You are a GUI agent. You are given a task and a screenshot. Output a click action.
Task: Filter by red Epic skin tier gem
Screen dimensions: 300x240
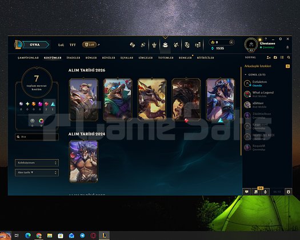click(46, 104)
